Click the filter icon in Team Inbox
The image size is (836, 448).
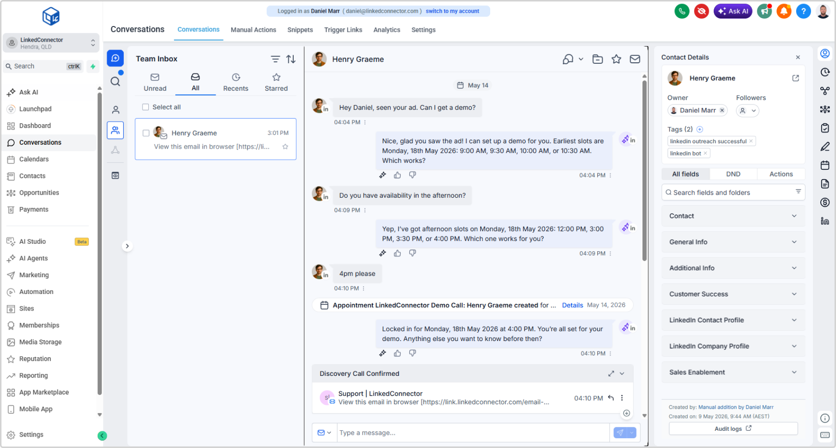coord(276,59)
